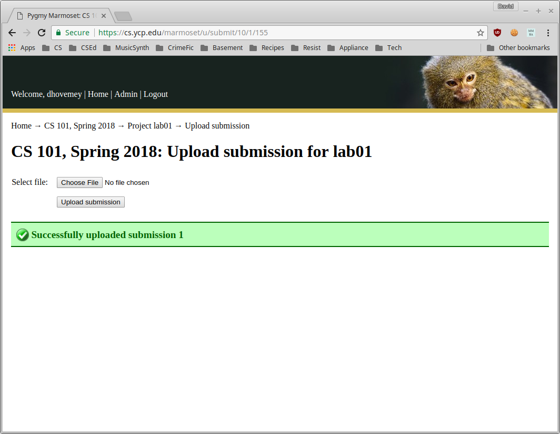This screenshot has height=434, width=560.
Task: Bookmark this page with the star icon
Action: tap(481, 33)
